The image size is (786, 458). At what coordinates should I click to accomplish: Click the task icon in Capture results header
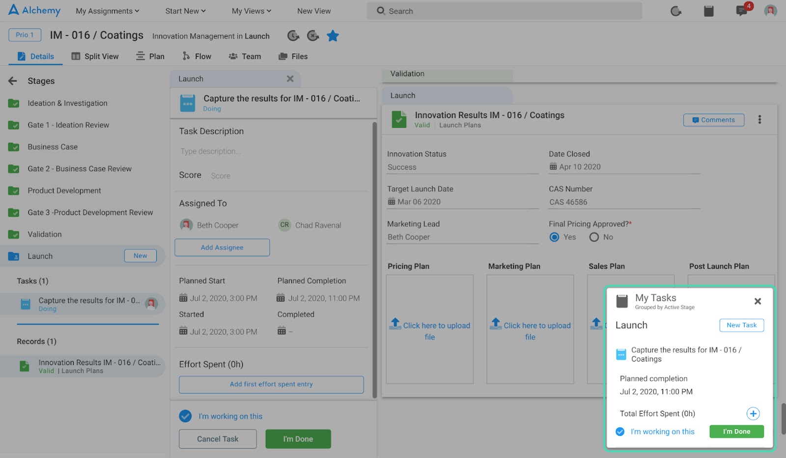click(x=188, y=103)
